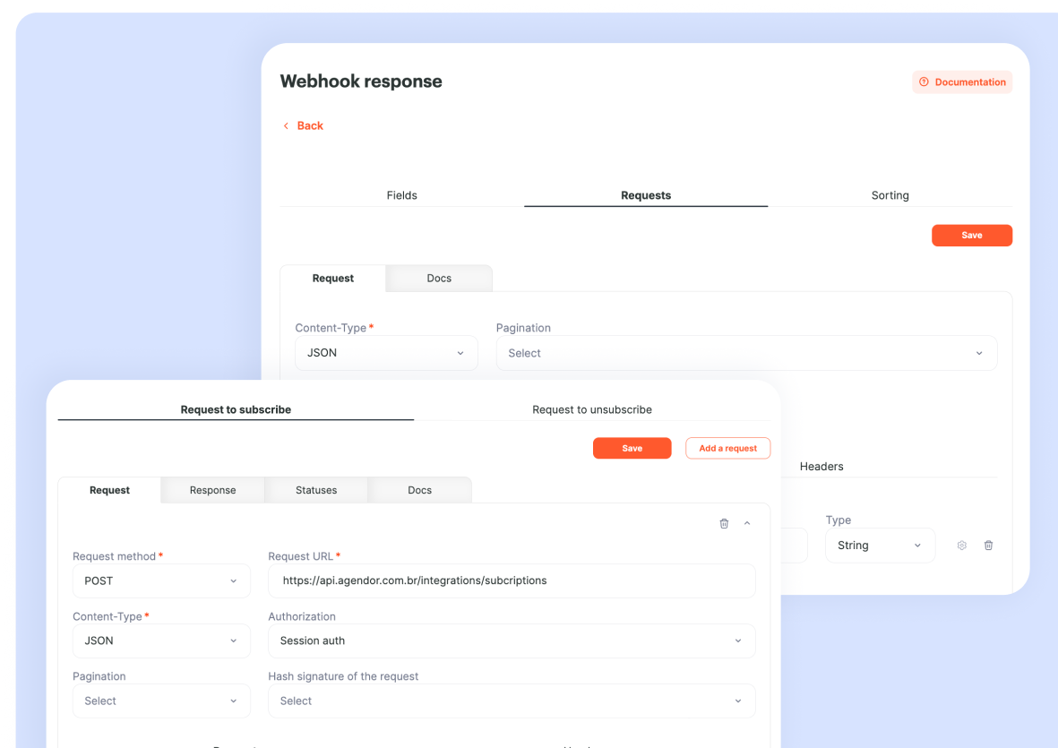Image resolution: width=1058 pixels, height=748 pixels.
Task: Click the Documentation help icon
Action: tap(924, 82)
